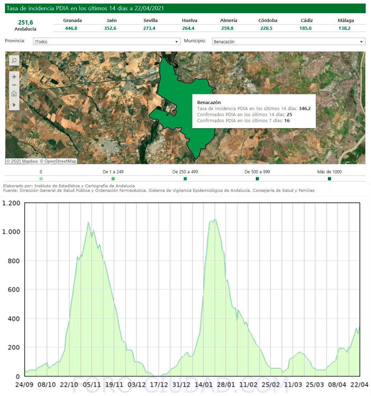Select the 'De 500 a 999' legend swatch
This screenshot has height=396, width=371.
[257, 179]
